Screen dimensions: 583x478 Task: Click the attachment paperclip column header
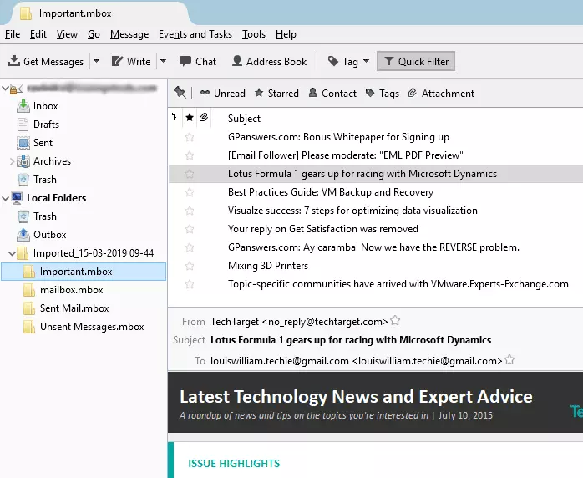[x=203, y=119]
